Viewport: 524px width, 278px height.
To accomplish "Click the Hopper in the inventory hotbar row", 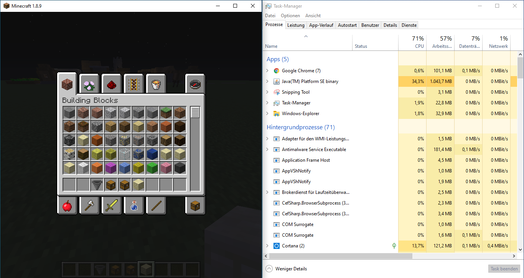I will click(97, 185).
